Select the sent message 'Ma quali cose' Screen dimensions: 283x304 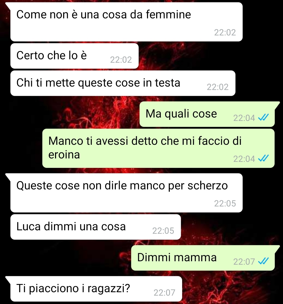[x=207, y=114]
